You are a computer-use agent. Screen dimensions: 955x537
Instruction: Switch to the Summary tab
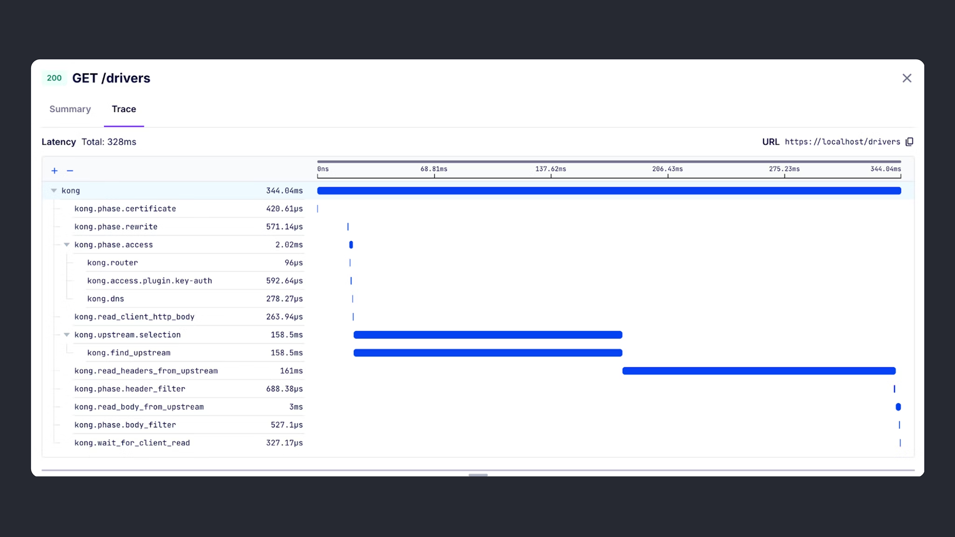(70, 109)
